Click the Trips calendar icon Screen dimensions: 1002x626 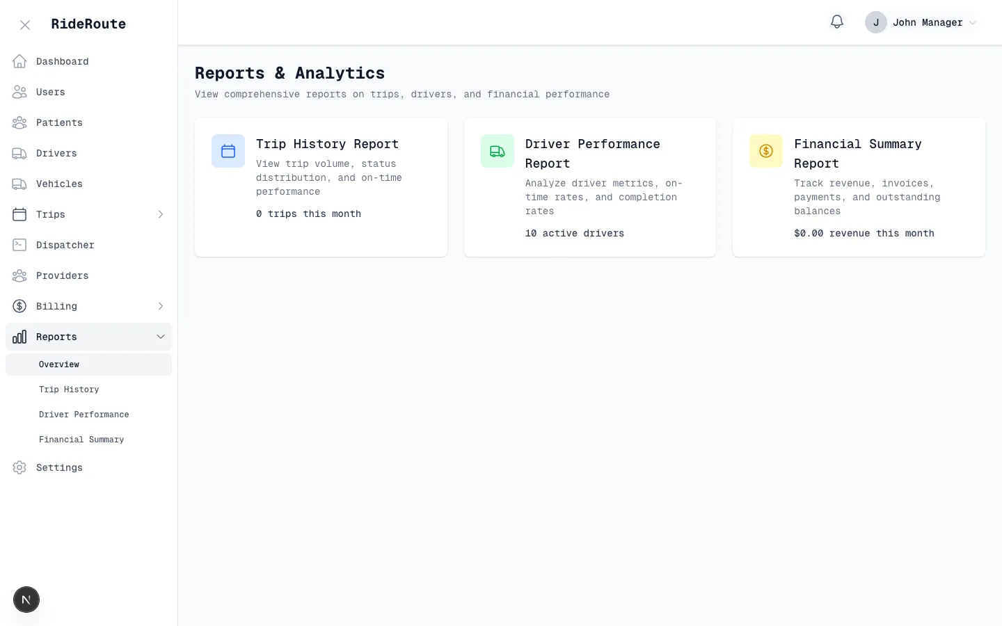tap(19, 214)
